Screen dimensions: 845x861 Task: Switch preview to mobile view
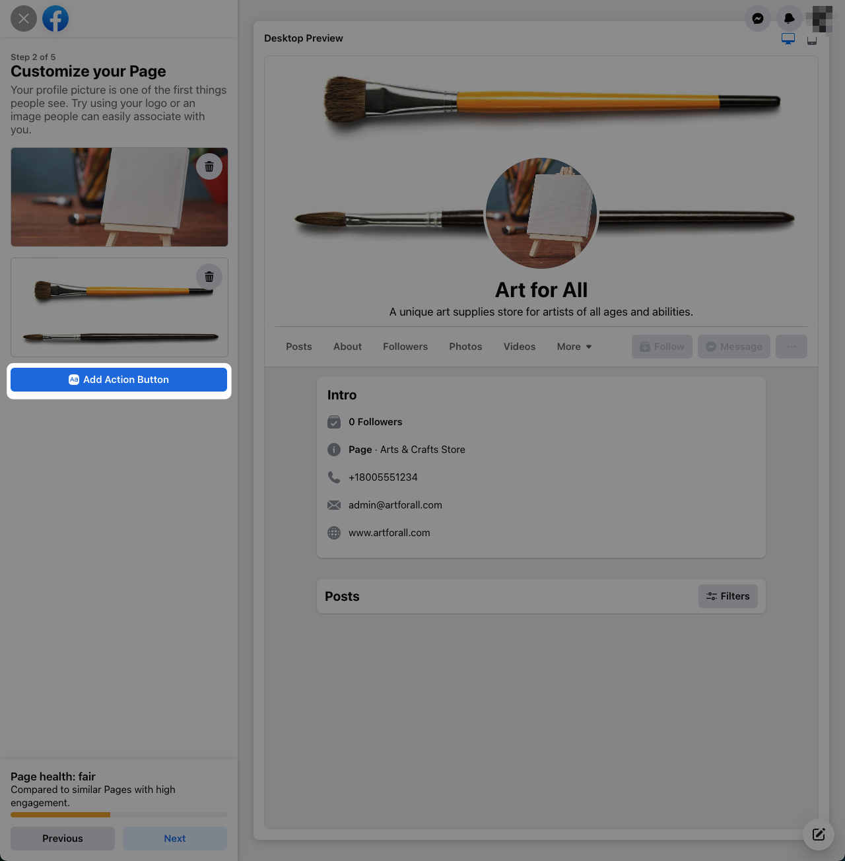pos(812,40)
